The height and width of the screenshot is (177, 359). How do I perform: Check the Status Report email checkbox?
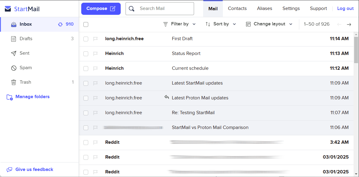86,54
